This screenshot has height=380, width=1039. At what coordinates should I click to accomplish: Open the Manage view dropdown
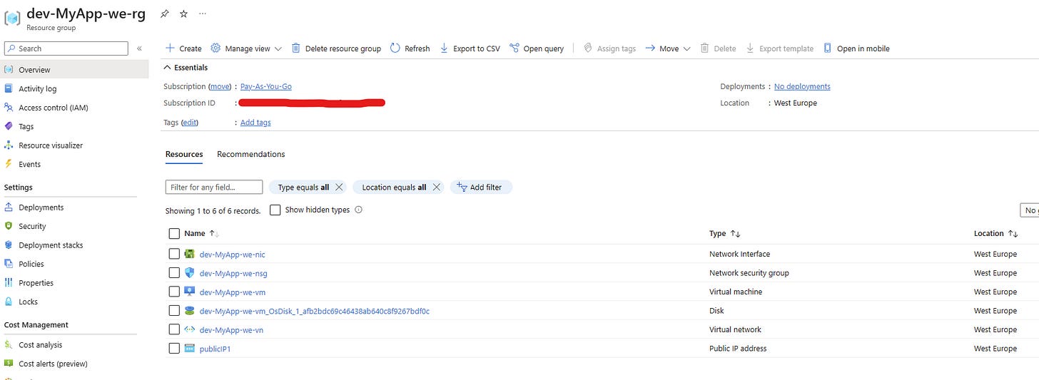[x=246, y=48]
